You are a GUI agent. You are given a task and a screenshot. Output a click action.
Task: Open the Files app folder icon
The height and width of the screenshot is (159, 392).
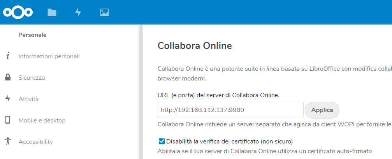52,12
